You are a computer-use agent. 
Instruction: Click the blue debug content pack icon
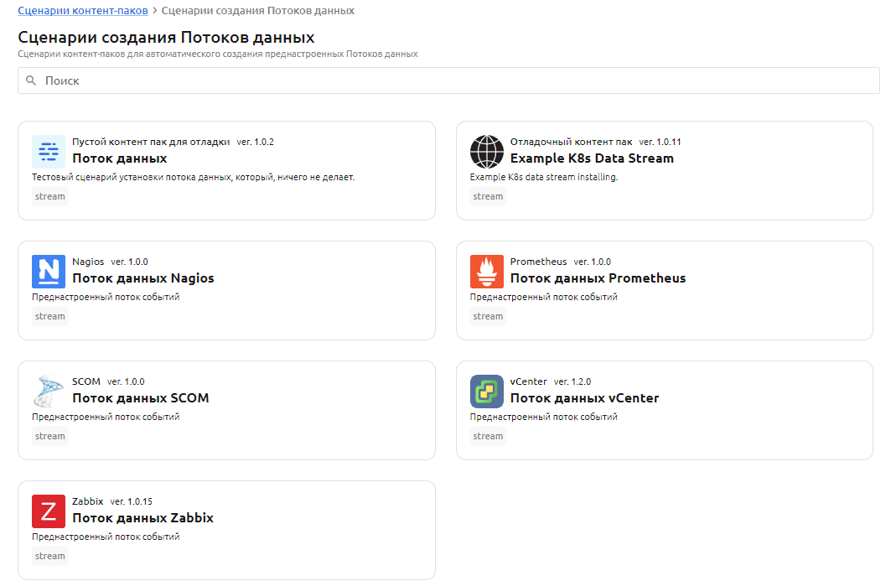[x=49, y=152]
